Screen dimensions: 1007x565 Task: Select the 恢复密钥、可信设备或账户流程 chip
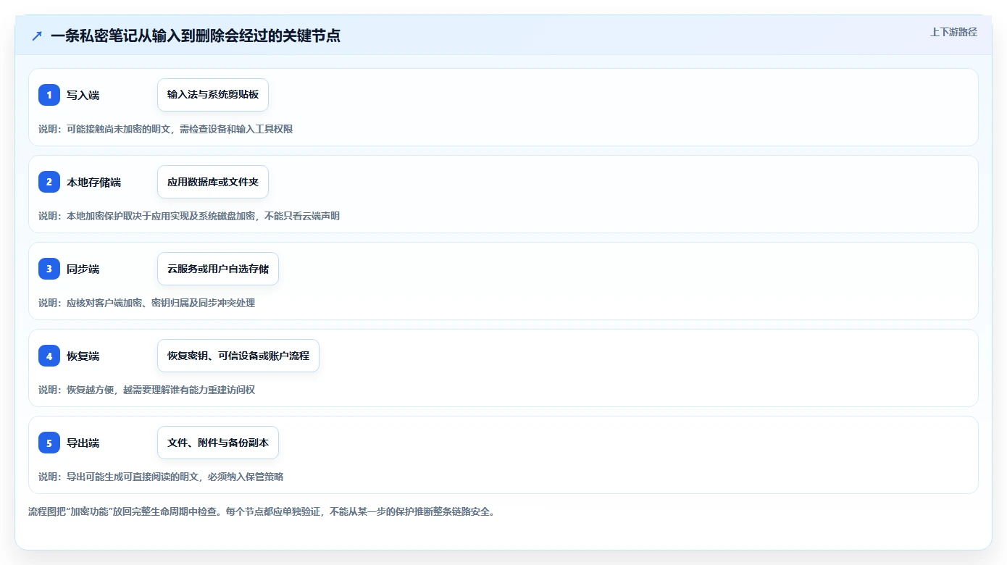pos(238,356)
